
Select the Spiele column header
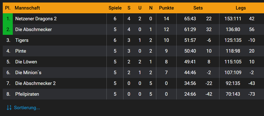coord(115,8)
